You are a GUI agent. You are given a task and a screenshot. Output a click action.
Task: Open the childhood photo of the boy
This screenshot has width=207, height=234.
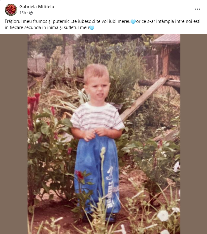[x=104, y=134]
